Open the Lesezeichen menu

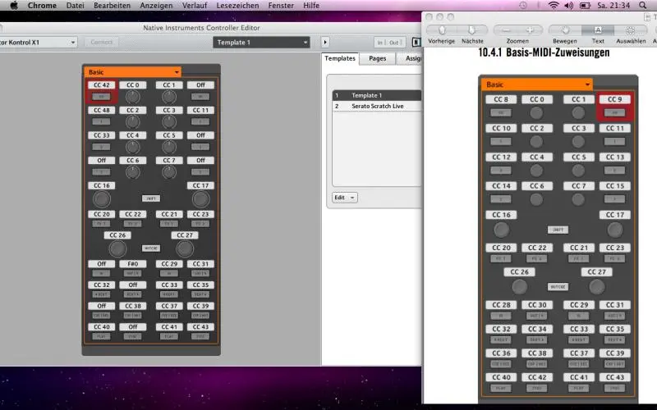point(254,5)
